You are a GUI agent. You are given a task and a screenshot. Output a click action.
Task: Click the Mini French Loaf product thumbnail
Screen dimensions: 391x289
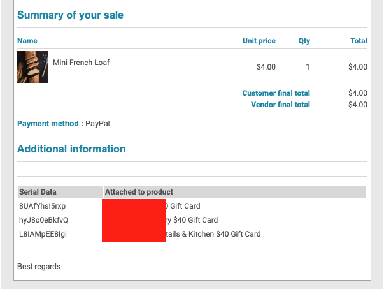click(32, 67)
